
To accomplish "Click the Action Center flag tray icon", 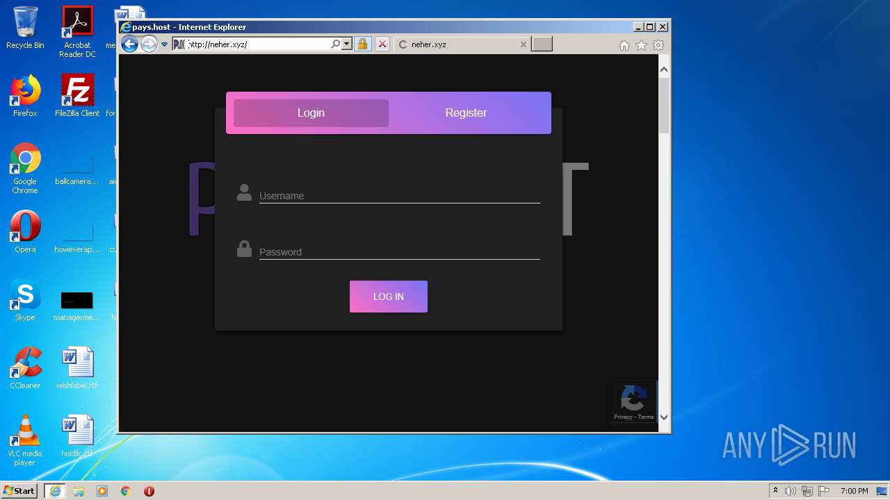I will 824,491.
